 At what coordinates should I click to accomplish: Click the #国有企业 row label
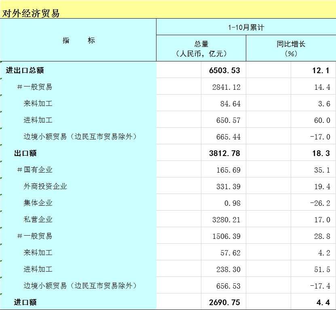coord(35,170)
